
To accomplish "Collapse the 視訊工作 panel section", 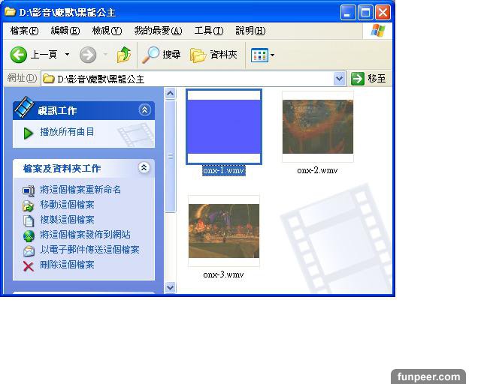I will click(x=144, y=110).
